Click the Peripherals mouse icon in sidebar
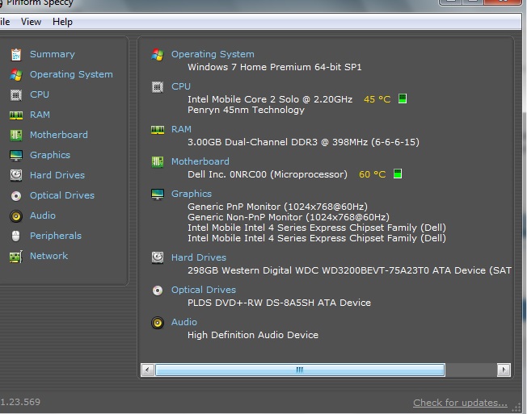The image size is (527, 414). pos(16,236)
